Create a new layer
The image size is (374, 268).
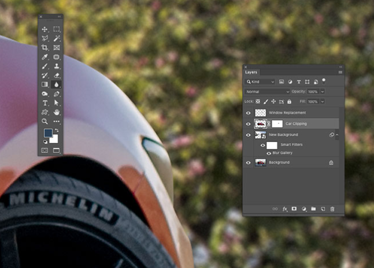(x=323, y=209)
